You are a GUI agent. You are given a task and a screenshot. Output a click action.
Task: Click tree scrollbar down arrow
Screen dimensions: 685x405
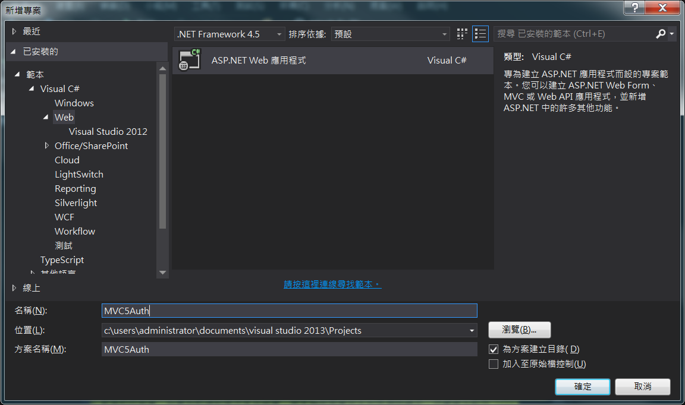pyautogui.click(x=162, y=273)
